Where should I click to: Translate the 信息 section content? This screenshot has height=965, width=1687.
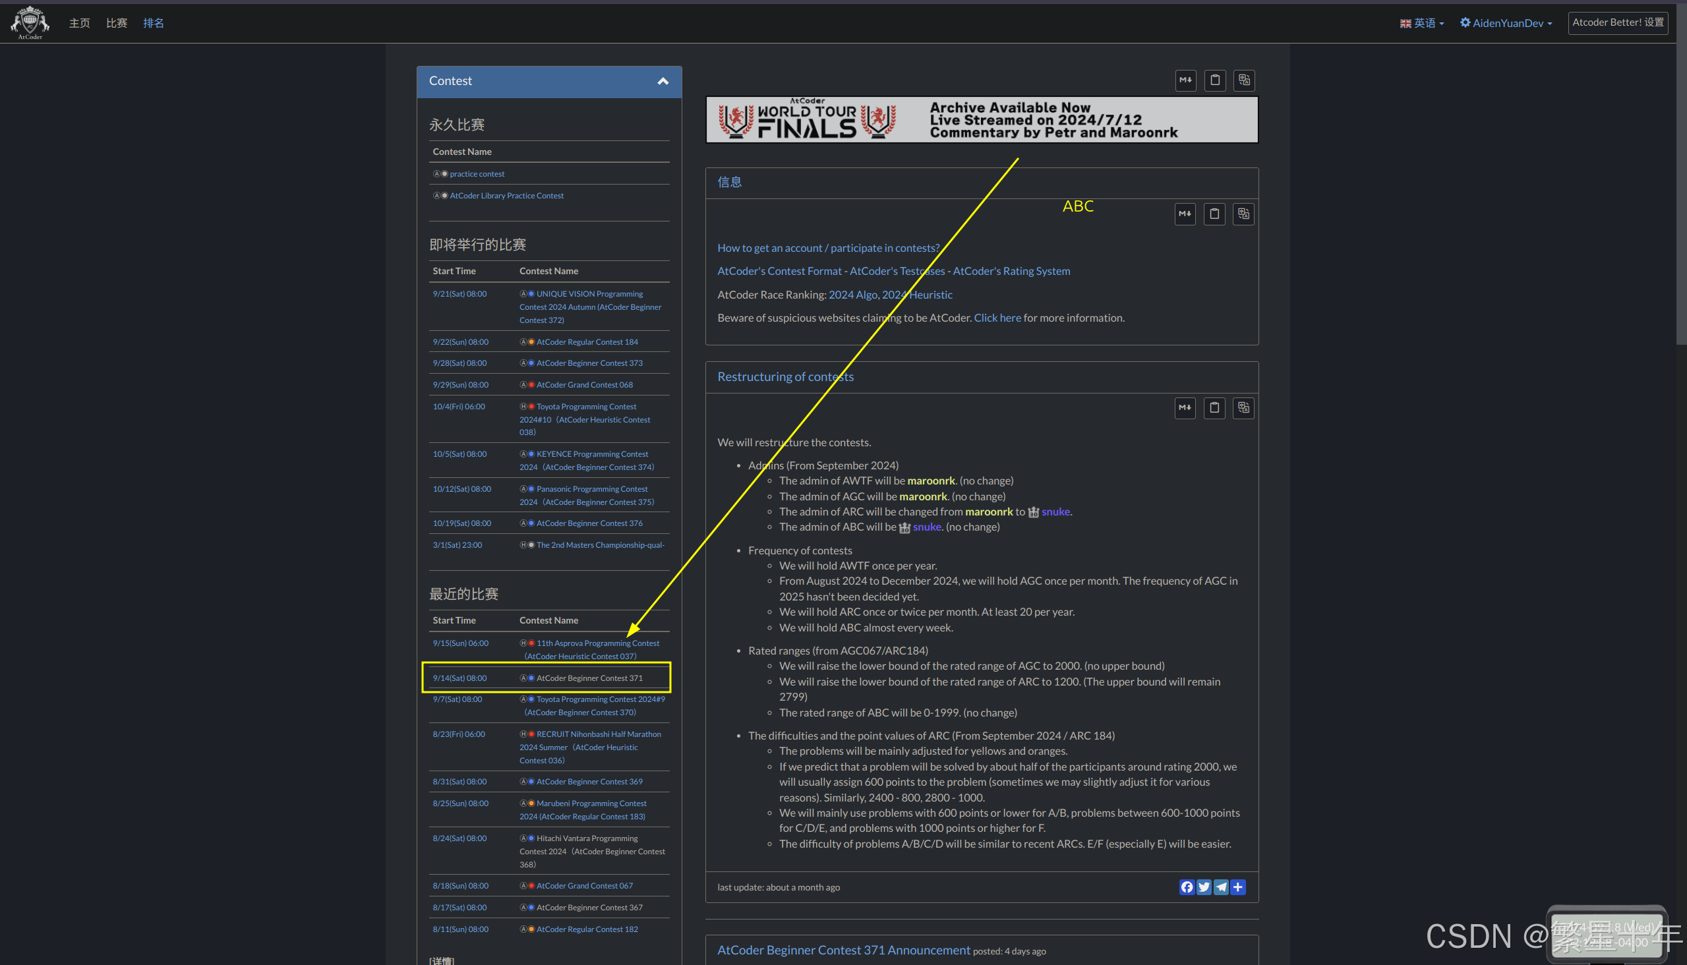pyautogui.click(x=1243, y=214)
